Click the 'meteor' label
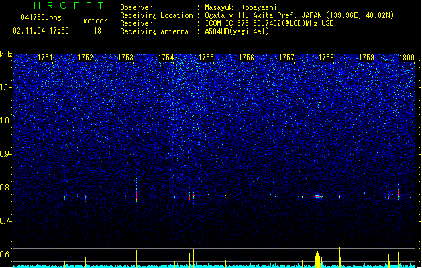422x268 pixels. click(95, 21)
